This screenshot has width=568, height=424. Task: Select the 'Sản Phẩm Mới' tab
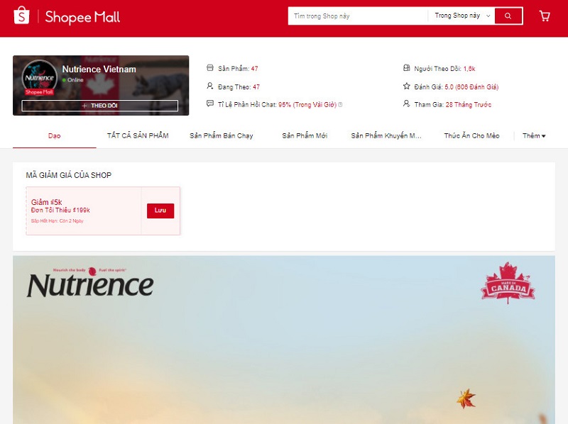305,135
